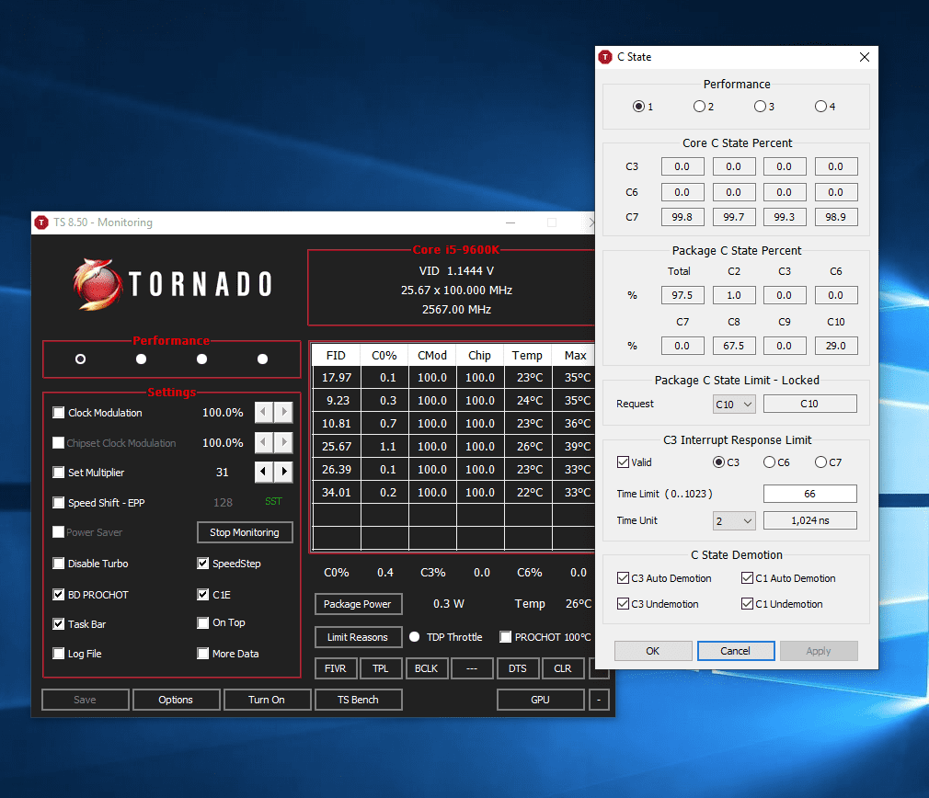Check the Disable Turbo option
Image resolution: width=929 pixels, height=798 pixels.
[58, 564]
